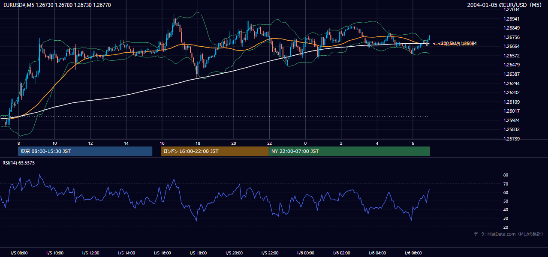The height and width of the screenshot is (257, 548).
Task: Click the hour label 16 under price chart
Action: 162,143
